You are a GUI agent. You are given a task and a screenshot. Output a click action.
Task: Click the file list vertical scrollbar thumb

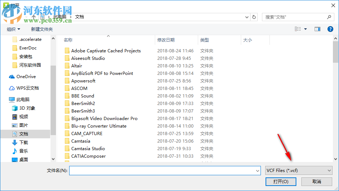tap(335, 52)
